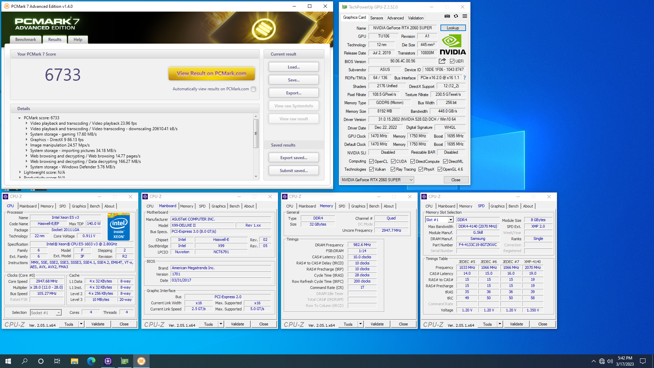Open Windows search from taskbar
654x368 pixels.
pyautogui.click(x=25, y=361)
